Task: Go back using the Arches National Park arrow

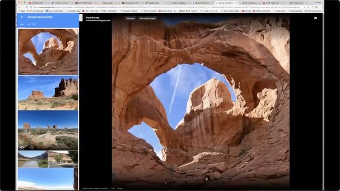Action: pos(22,17)
